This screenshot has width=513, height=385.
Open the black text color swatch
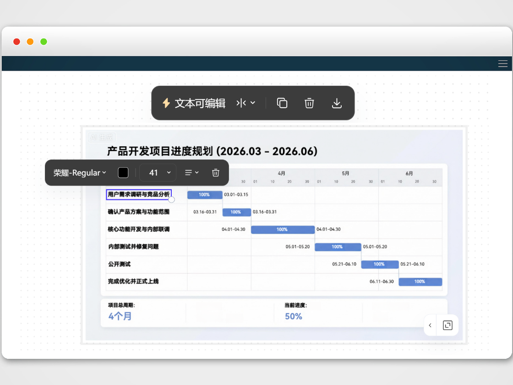click(x=123, y=172)
